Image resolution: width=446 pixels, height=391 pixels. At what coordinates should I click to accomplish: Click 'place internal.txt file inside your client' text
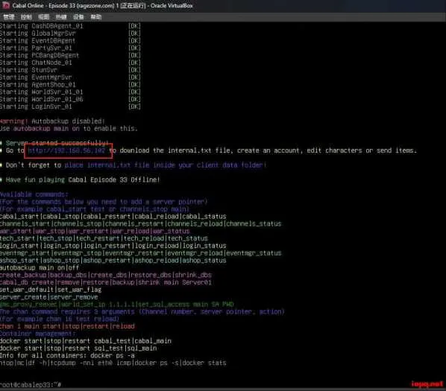[x=166, y=165]
